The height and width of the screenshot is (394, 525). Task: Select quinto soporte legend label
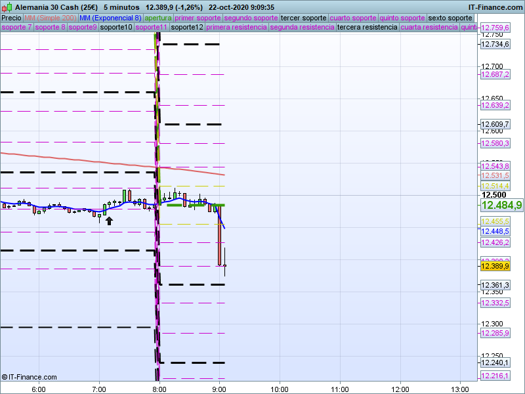pyautogui.click(x=402, y=18)
